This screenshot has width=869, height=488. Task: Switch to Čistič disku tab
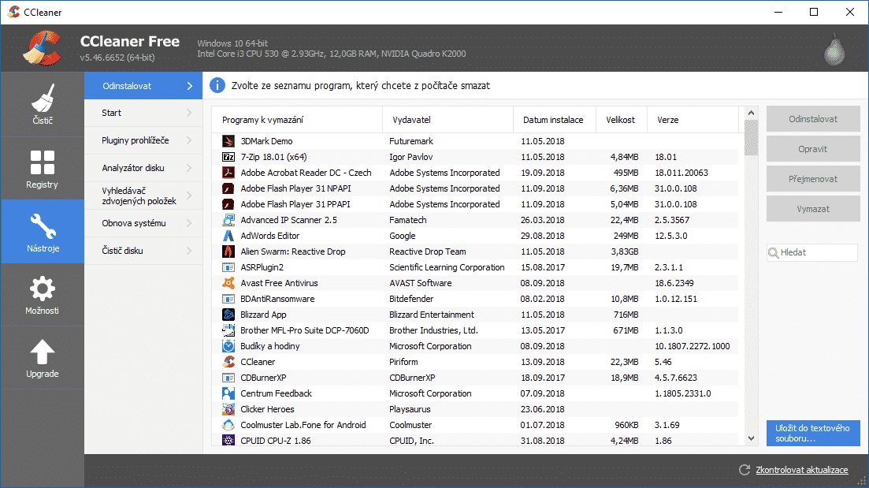pos(122,251)
